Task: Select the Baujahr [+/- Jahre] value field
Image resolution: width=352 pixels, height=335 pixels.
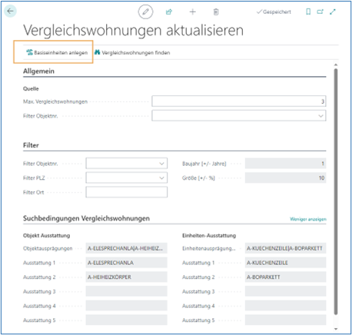Action: pyautogui.click(x=285, y=164)
